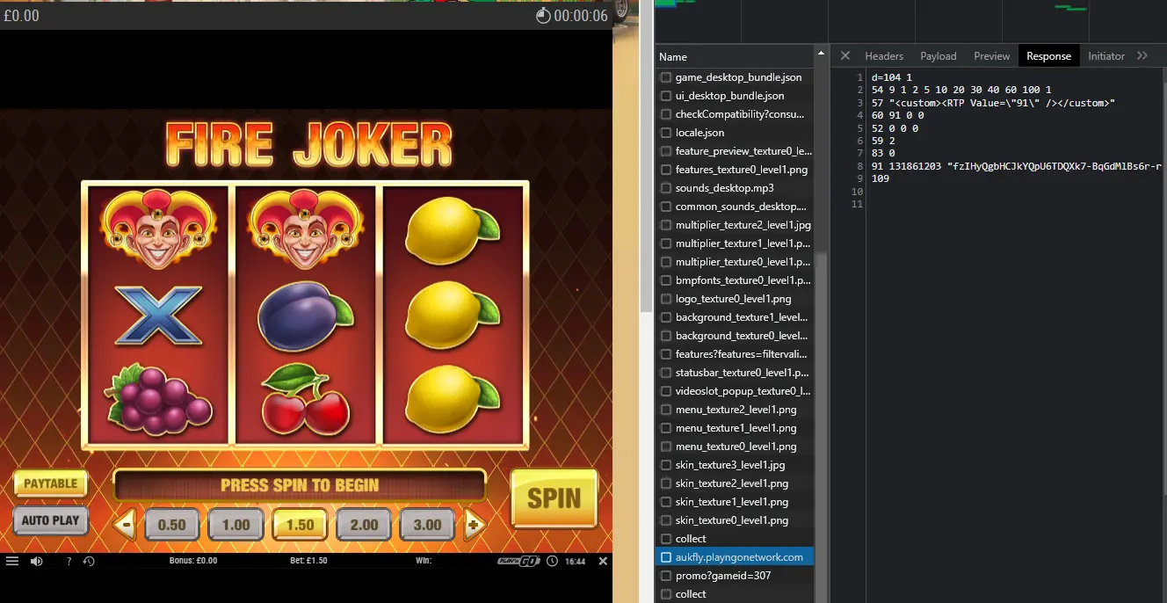This screenshot has width=1167, height=603.
Task: Select features_texture0_level1.png request
Action: click(x=735, y=170)
